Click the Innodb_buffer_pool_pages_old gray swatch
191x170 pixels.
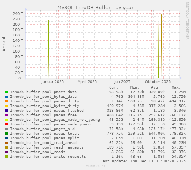tap(7, 129)
